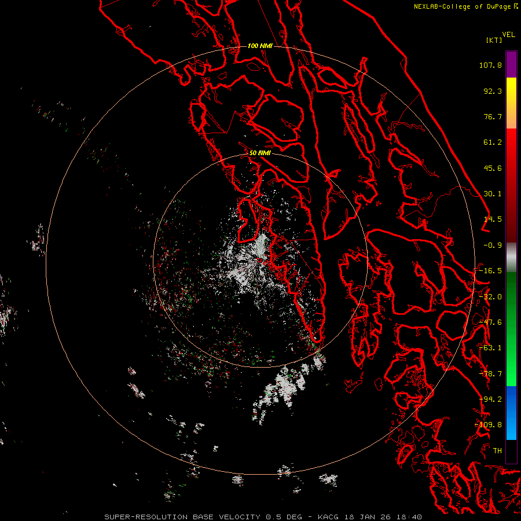521x521 pixels.
Task: Click the -32.0 velocity scale value
Action: (x=490, y=297)
